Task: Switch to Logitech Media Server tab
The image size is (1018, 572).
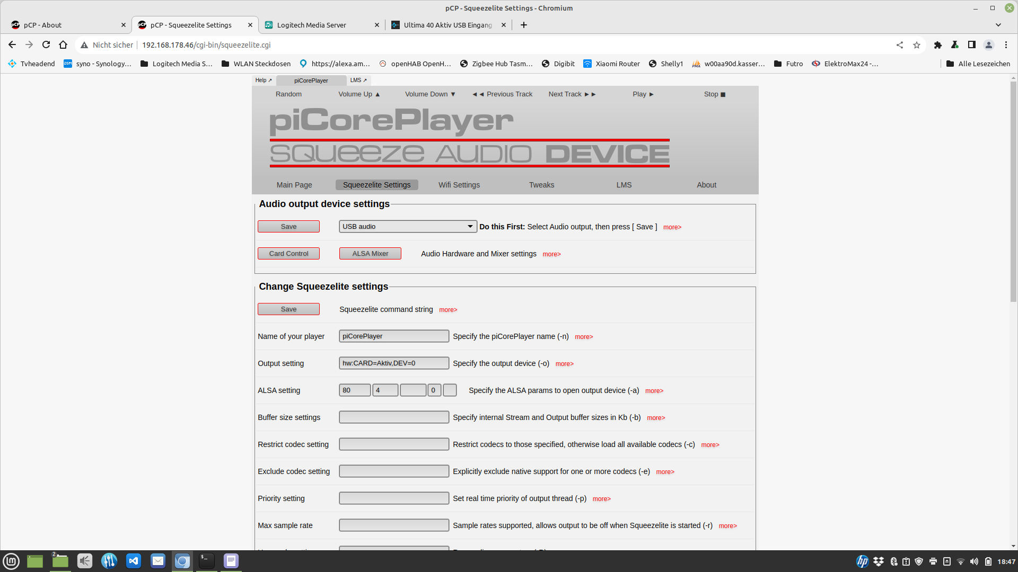Action: click(x=322, y=25)
